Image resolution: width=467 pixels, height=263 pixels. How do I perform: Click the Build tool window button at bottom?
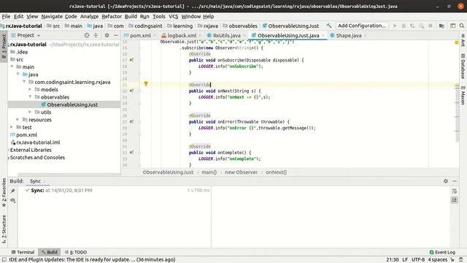[49, 252]
